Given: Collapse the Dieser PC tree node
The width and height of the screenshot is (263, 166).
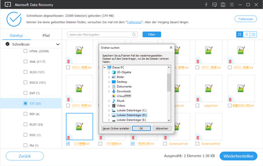Looking at the screenshot, I should (x=104, y=67).
